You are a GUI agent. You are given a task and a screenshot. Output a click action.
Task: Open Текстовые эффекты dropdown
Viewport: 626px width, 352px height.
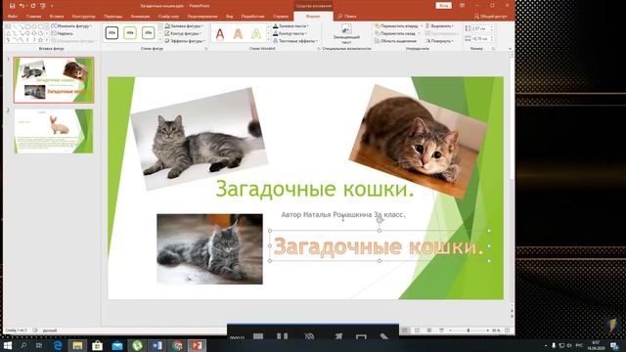coord(295,41)
